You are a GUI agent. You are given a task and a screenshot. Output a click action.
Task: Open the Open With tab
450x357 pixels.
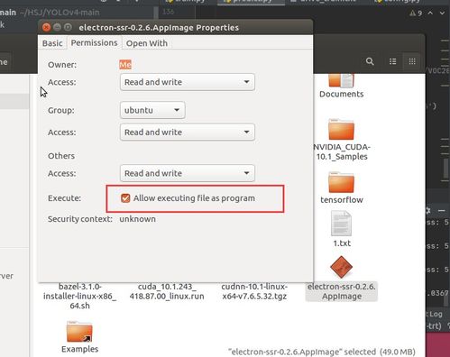pos(147,43)
